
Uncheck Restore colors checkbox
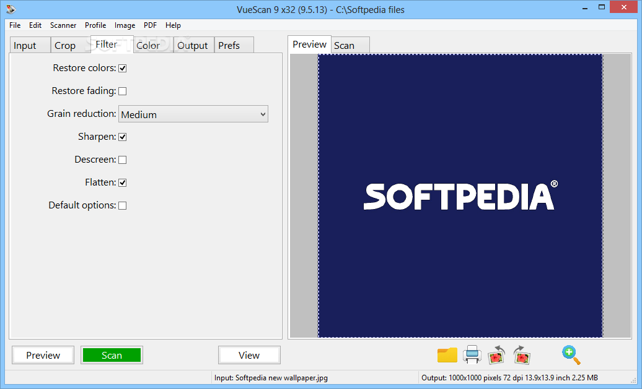click(x=123, y=68)
